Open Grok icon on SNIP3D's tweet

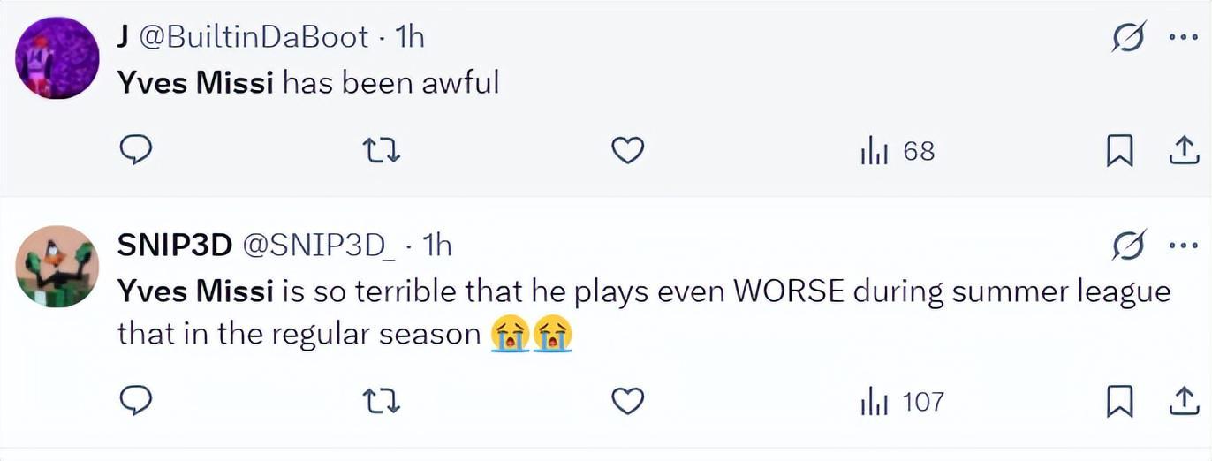pyautogui.click(x=1129, y=246)
